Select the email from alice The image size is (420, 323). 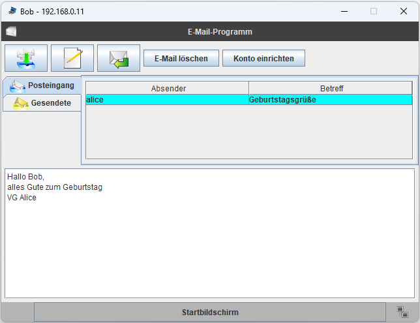click(x=167, y=100)
